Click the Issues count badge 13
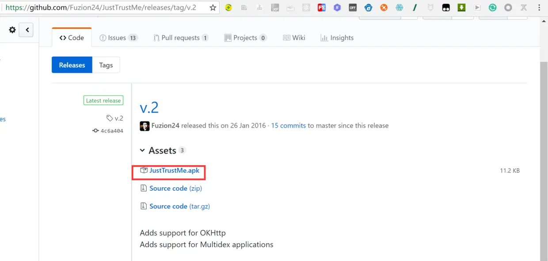548x261 pixels. tap(133, 38)
